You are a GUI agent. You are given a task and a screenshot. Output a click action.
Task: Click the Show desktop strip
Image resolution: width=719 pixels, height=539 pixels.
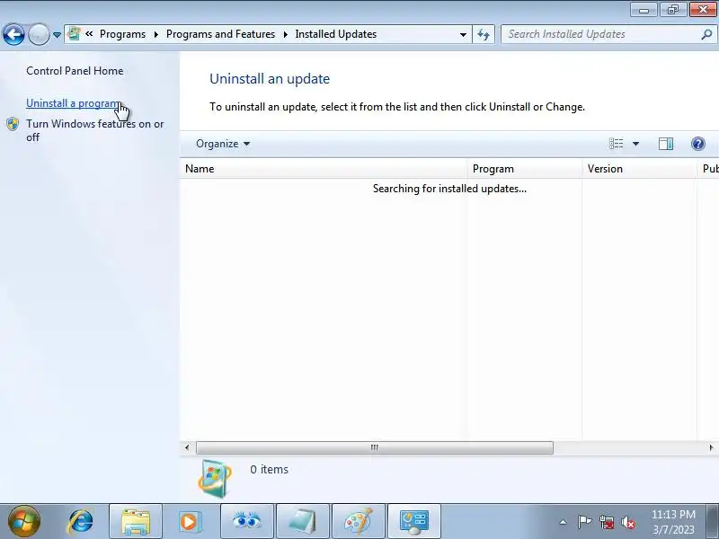click(713, 521)
